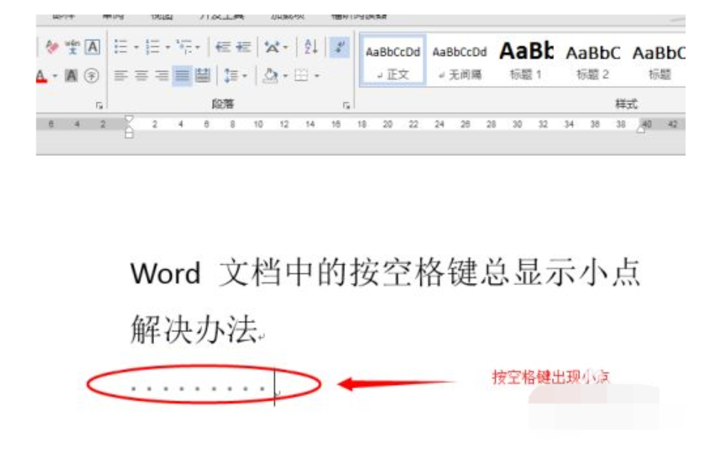The height and width of the screenshot is (453, 702).
Task: Apply the 标题 1 style
Action: (526, 60)
